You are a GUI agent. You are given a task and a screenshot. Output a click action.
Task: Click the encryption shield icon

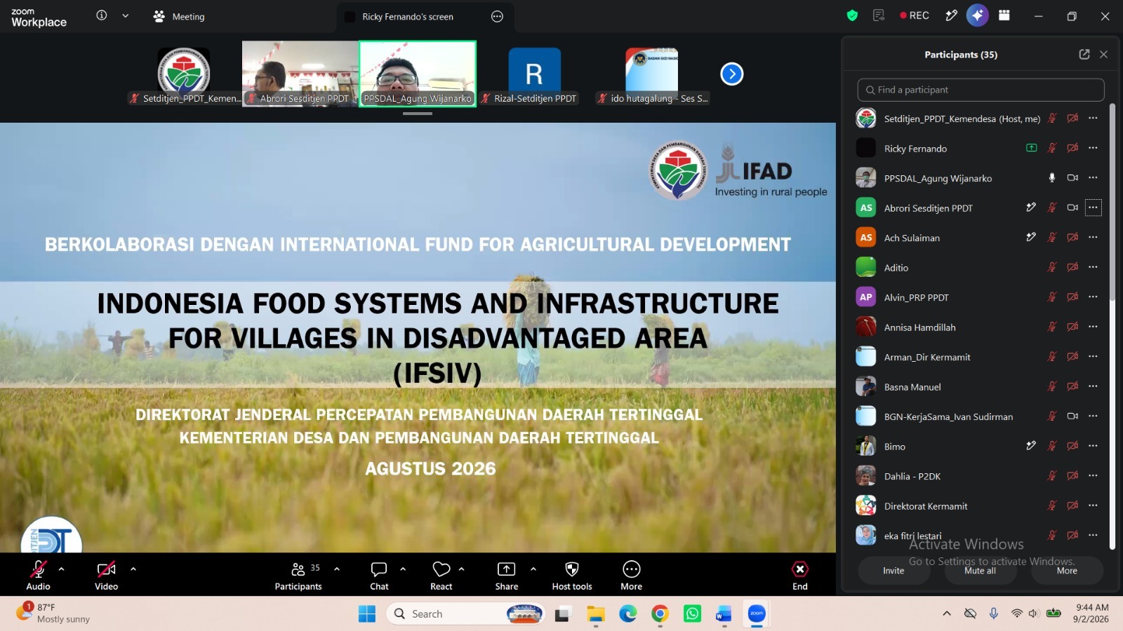click(852, 15)
